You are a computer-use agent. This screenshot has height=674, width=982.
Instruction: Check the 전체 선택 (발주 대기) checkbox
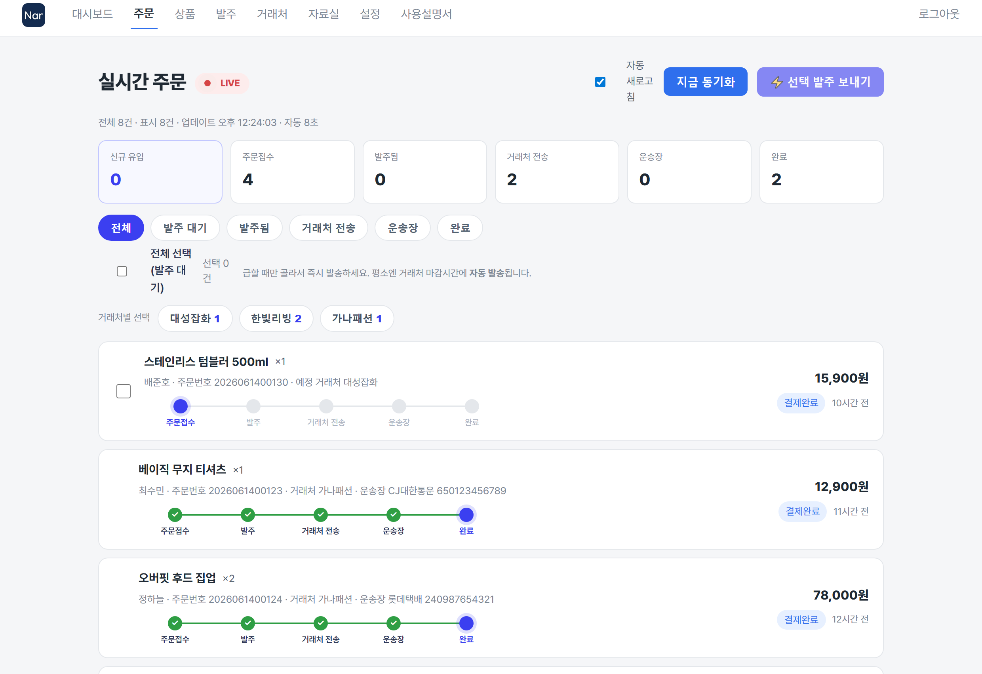[122, 271]
